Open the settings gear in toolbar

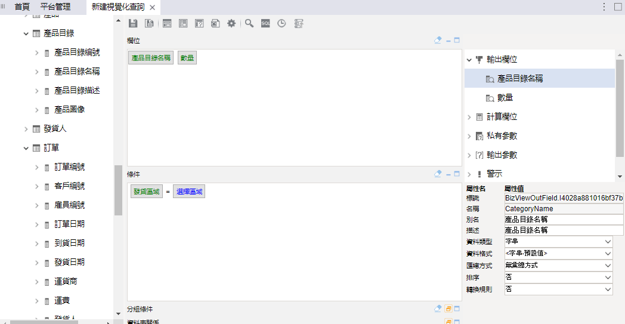pos(231,23)
